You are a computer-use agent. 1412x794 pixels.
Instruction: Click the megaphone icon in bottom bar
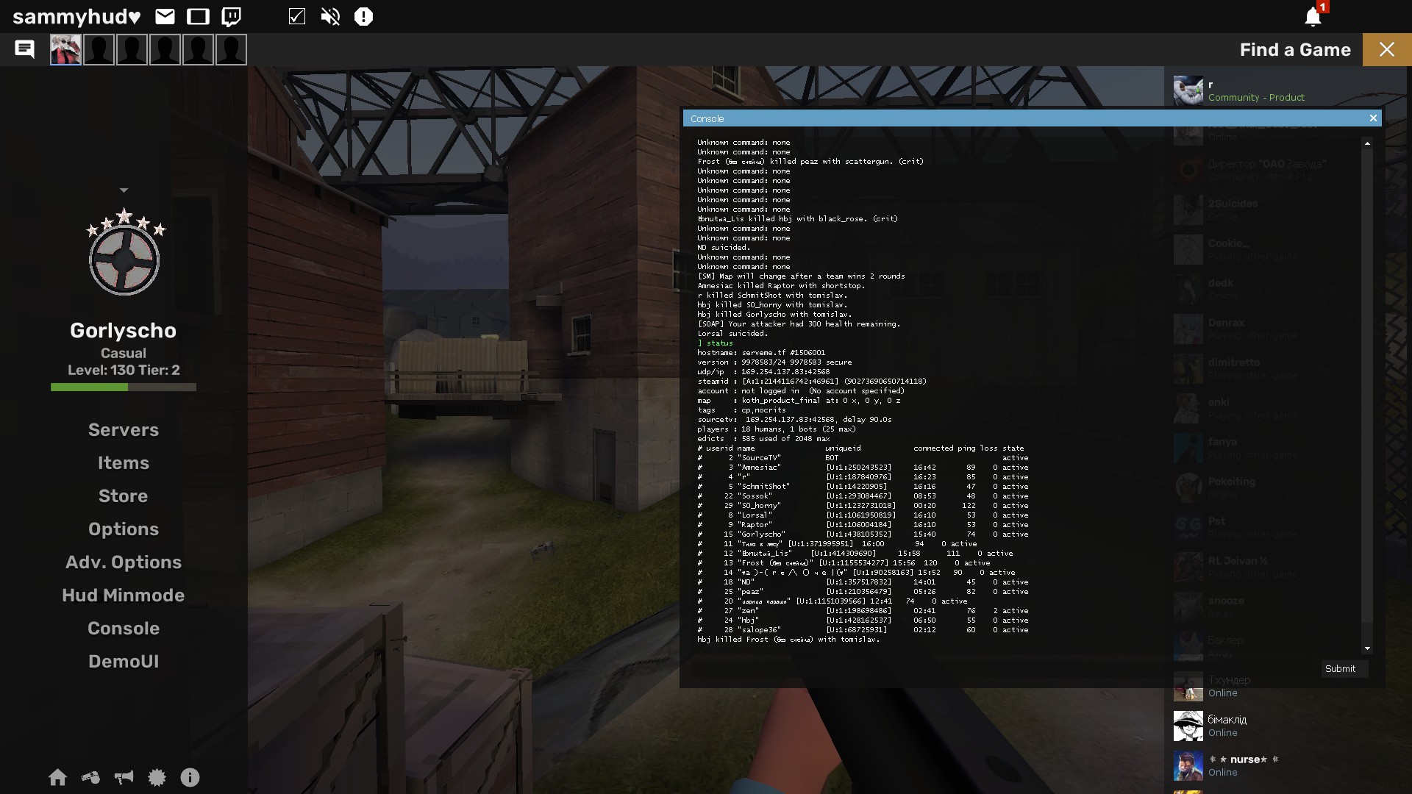click(124, 777)
